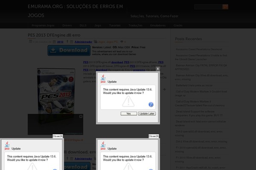
Task: Open Dirt 2 Xlive.dll download post
Action: point(201,142)
